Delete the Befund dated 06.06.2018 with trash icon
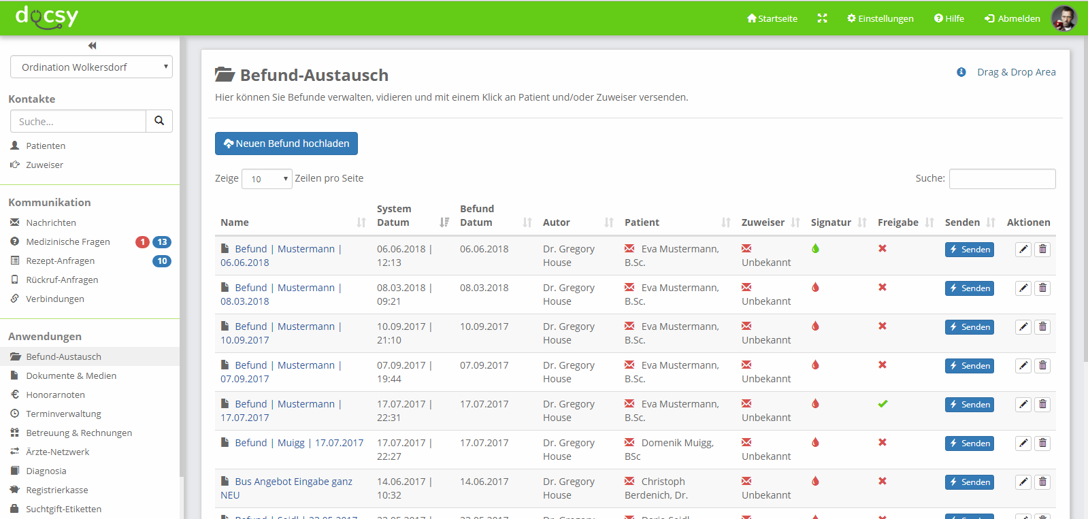Screen dimensions: 1088x519 (x=1042, y=250)
